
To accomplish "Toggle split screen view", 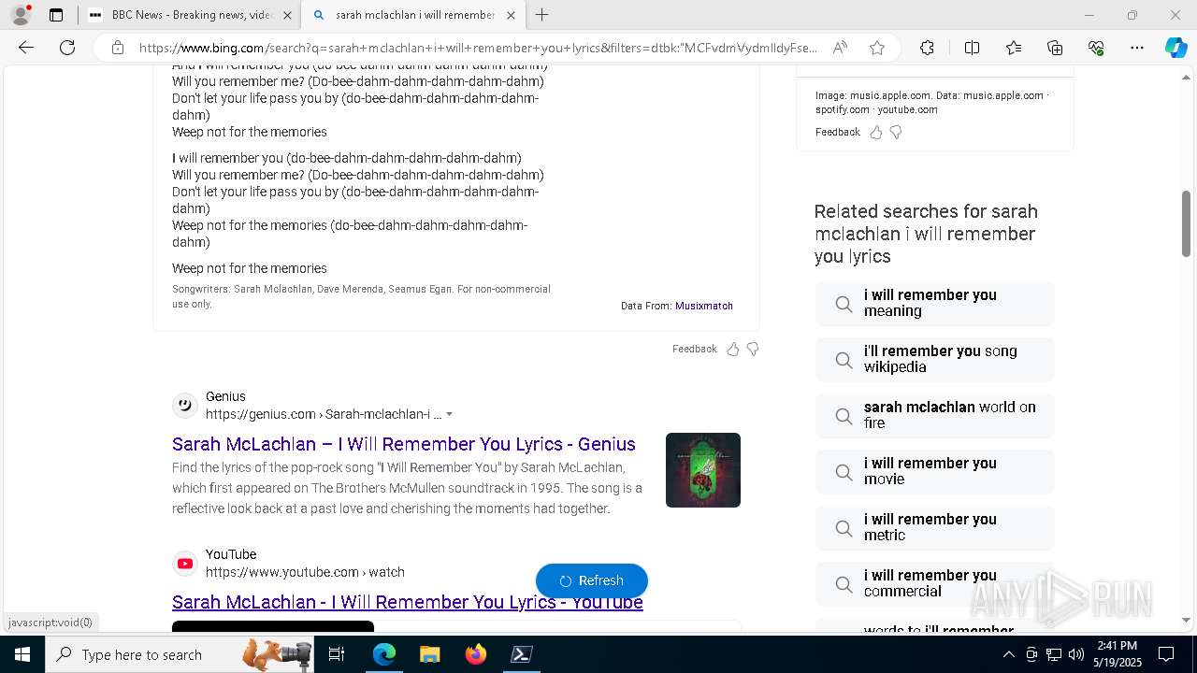I will coord(972,48).
